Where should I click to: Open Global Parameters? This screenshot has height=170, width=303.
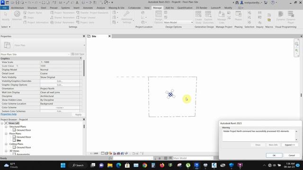(62, 22)
